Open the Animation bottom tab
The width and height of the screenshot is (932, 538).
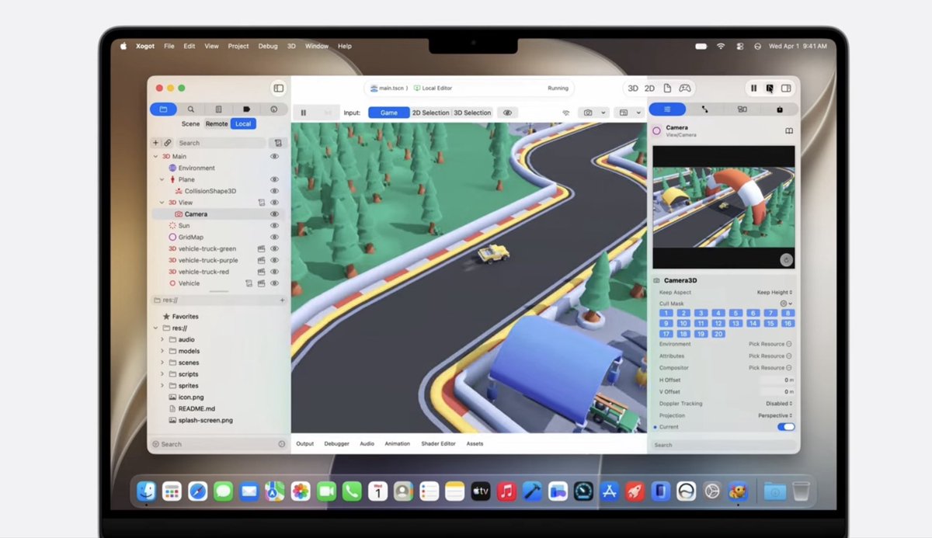click(x=397, y=444)
